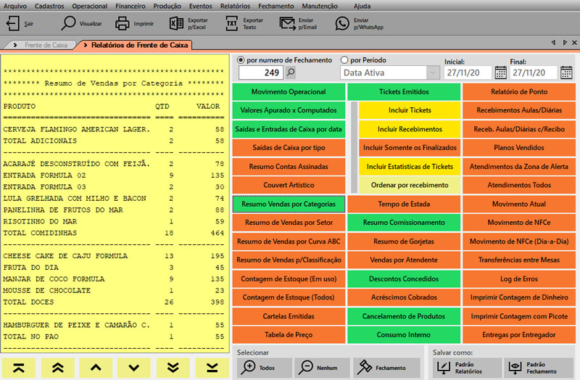Open the Visualizar magnifier tool
This screenshot has width=580, height=380.
68,23
